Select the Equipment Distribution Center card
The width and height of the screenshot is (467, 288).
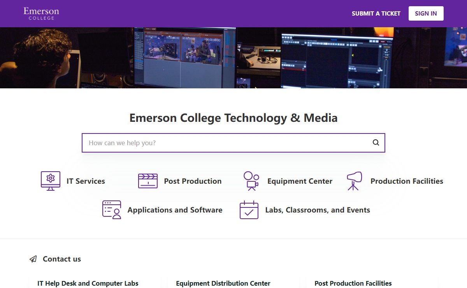[233, 283]
